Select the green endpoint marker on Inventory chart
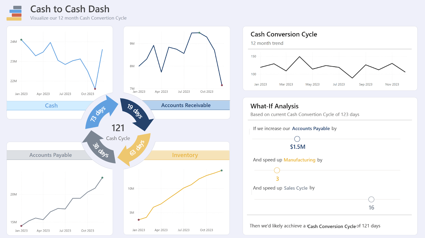Image resolution: width=425 pixels, height=238 pixels. (x=222, y=171)
